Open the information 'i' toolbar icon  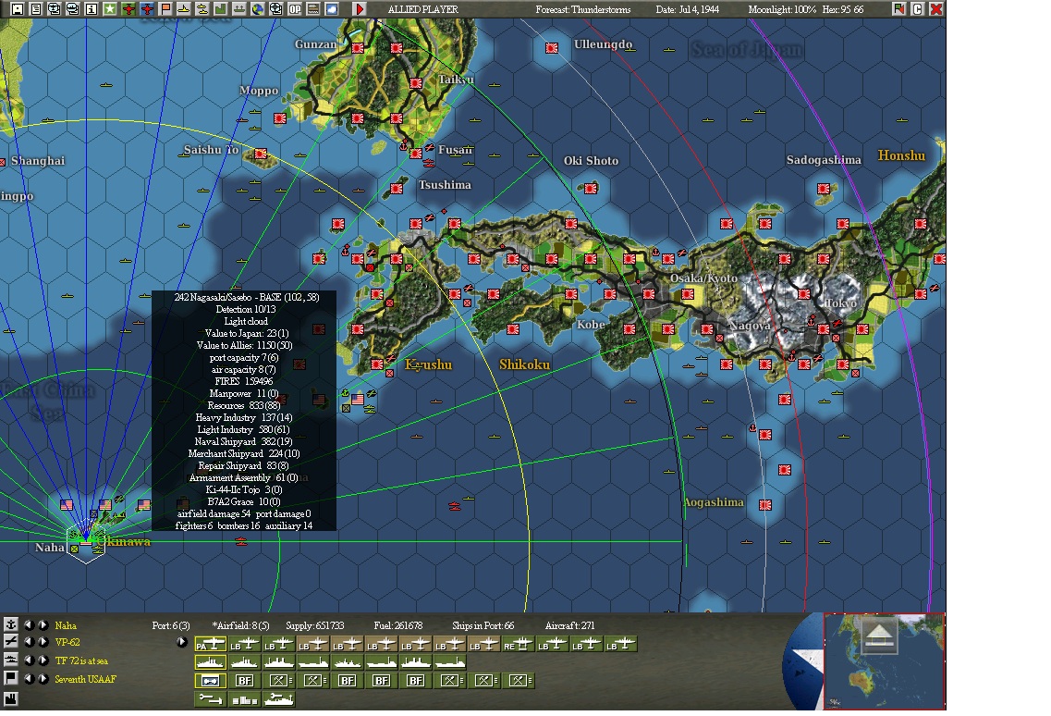tap(92, 8)
